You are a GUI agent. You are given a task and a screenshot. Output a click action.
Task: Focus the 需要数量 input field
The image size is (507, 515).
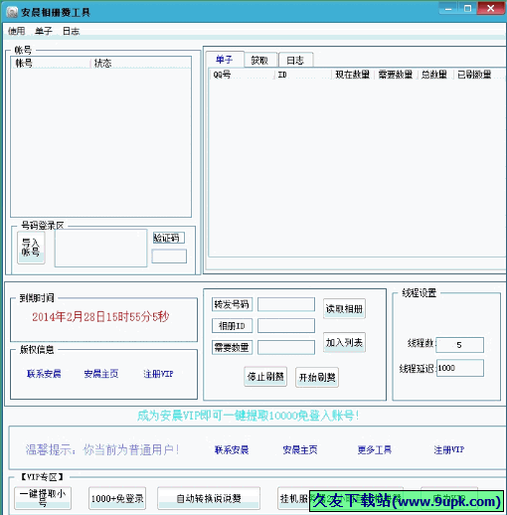pos(286,347)
